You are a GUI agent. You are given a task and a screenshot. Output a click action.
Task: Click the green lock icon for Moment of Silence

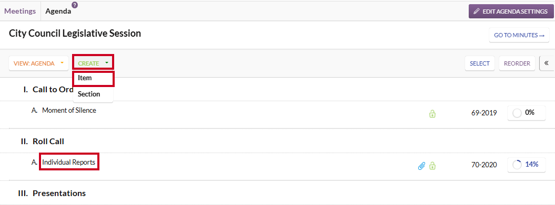point(432,114)
